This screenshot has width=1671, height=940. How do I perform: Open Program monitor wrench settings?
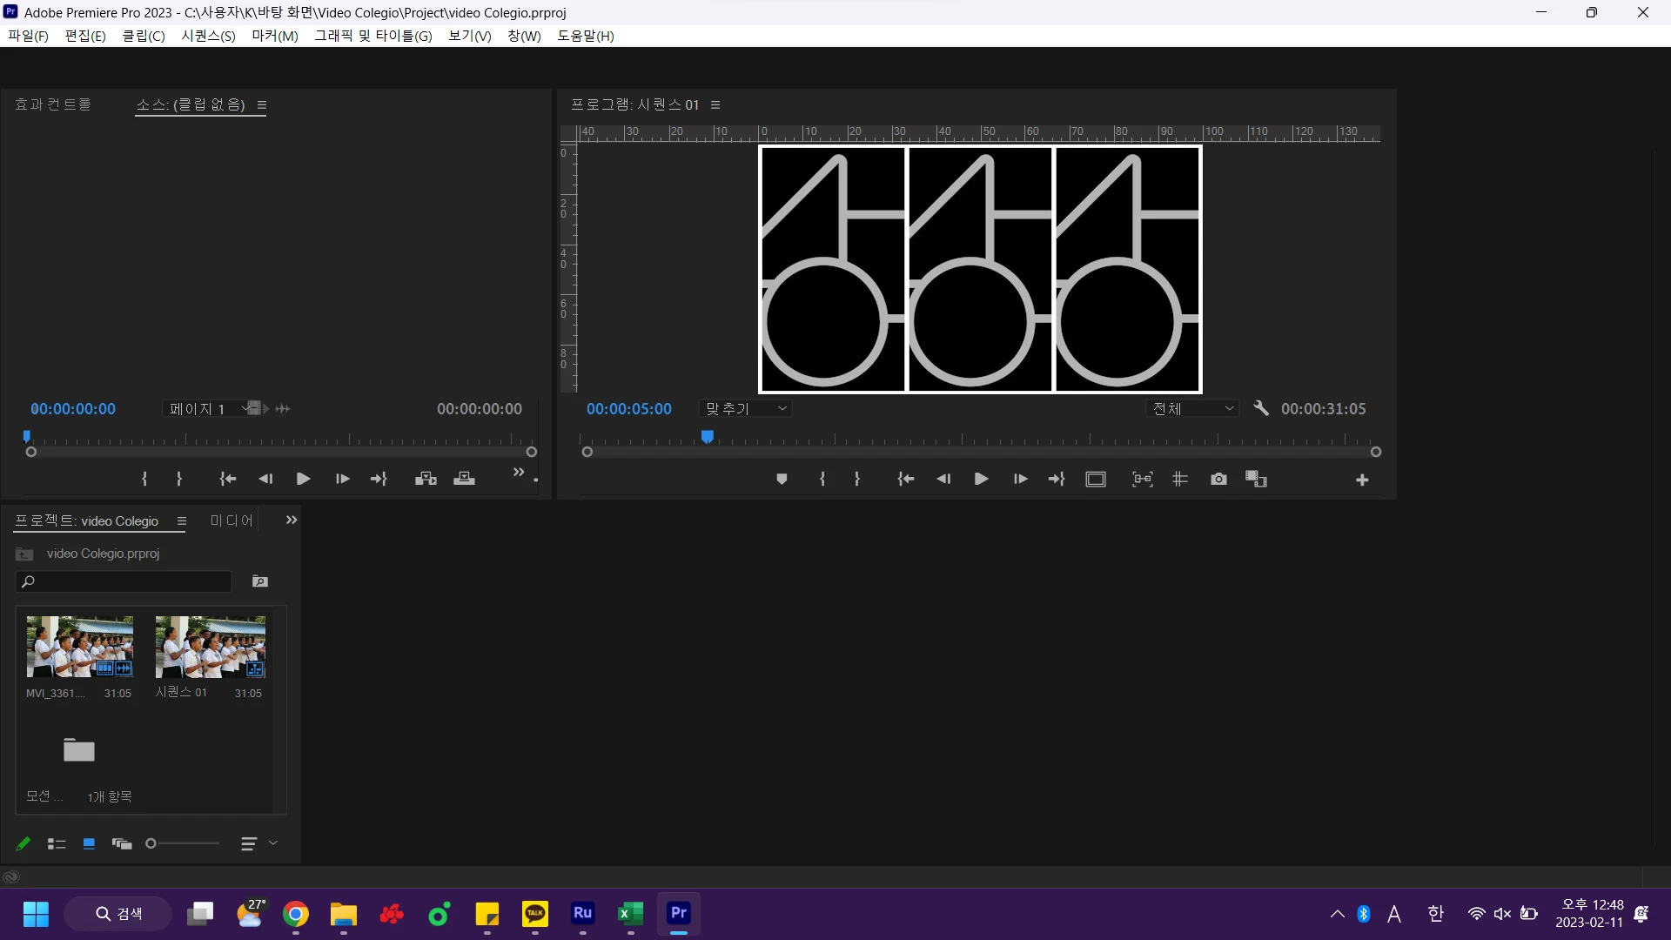point(1260,408)
